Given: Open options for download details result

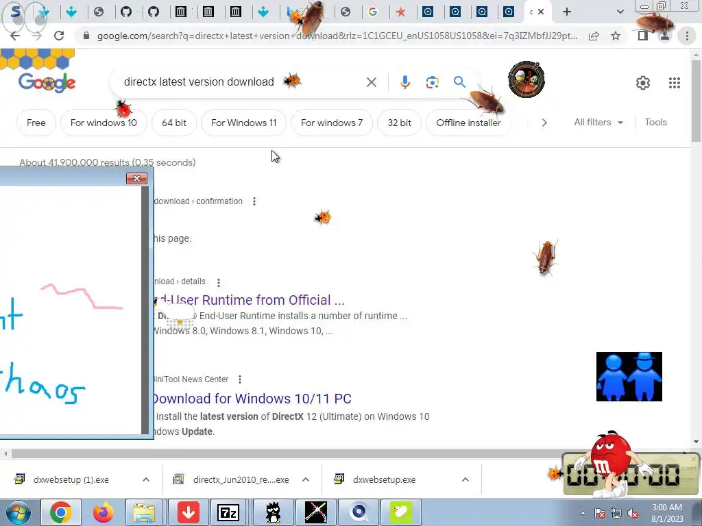Looking at the screenshot, I should [x=219, y=282].
